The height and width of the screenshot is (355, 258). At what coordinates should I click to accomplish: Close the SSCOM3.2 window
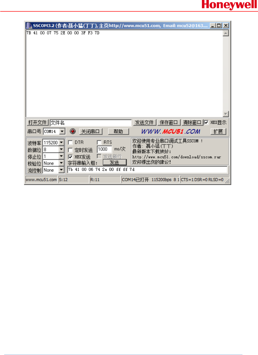(x=226, y=26)
